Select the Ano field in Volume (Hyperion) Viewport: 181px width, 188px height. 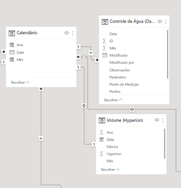click(110, 132)
